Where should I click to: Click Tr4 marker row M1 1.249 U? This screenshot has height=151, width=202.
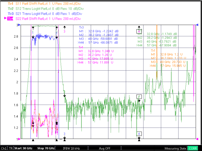[x=96, y=51]
